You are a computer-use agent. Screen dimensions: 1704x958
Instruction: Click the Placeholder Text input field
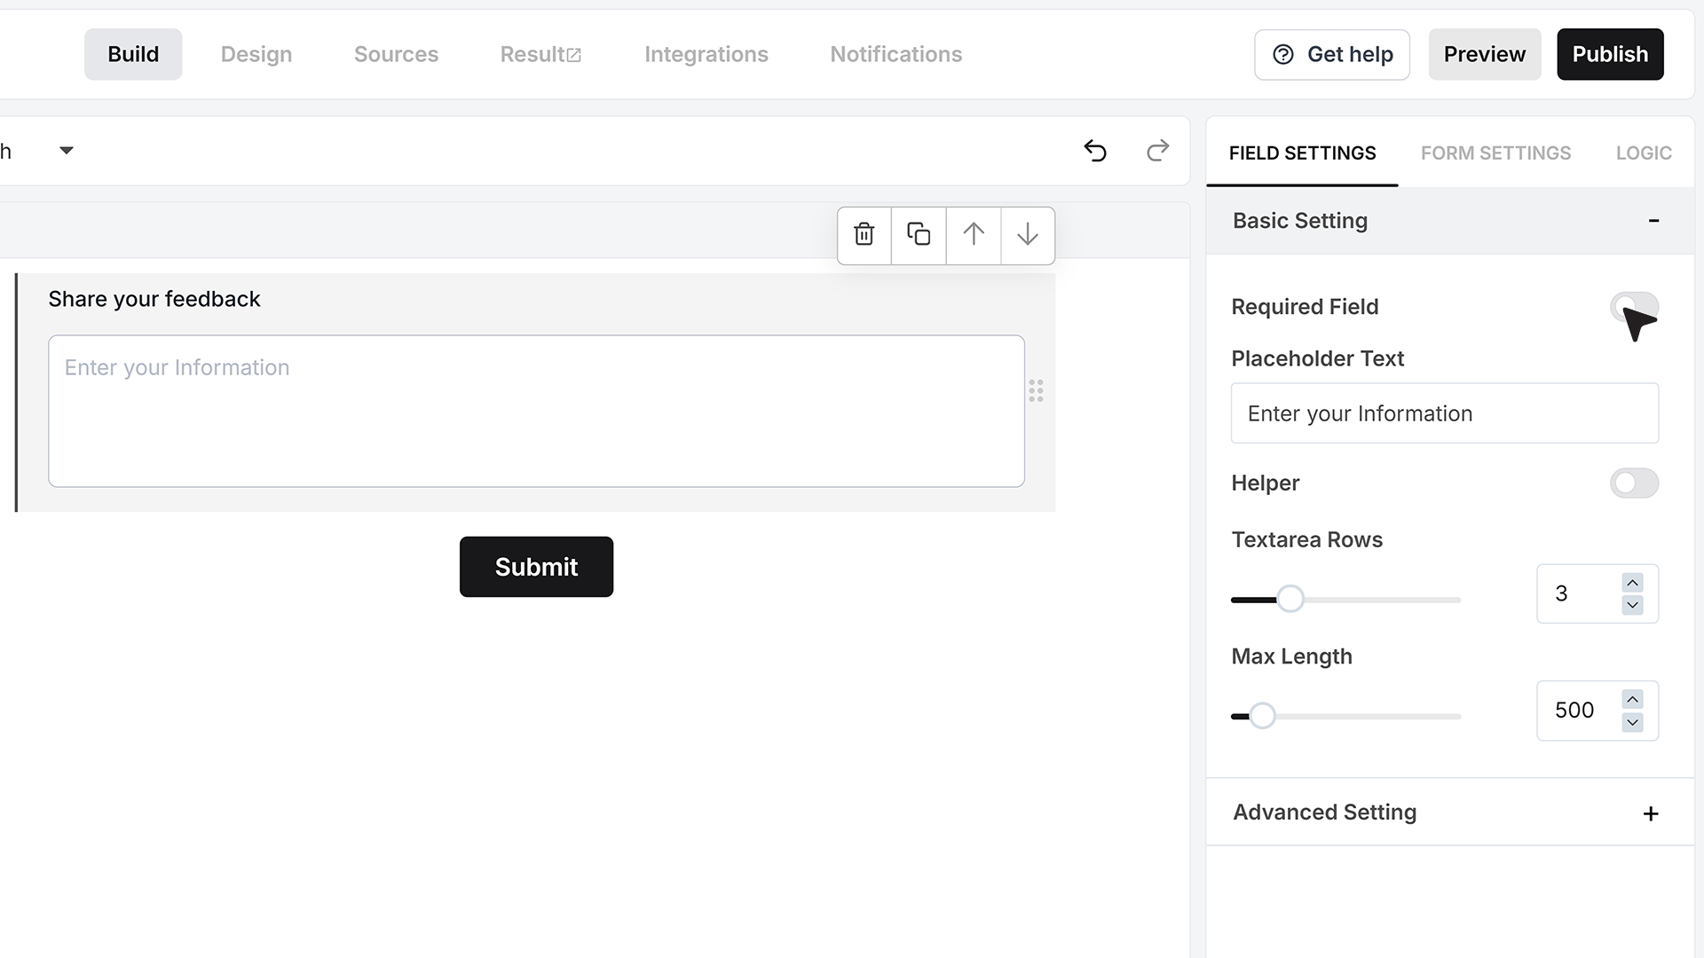point(1445,413)
